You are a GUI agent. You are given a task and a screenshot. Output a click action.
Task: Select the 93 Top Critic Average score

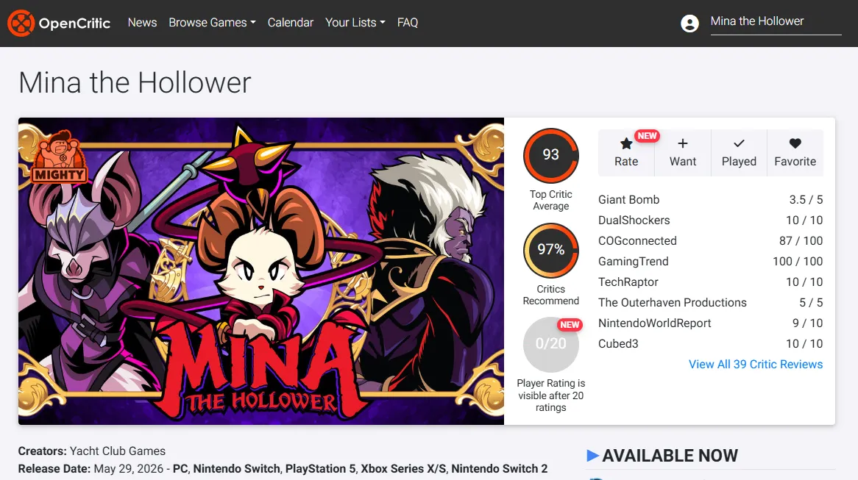coord(550,155)
